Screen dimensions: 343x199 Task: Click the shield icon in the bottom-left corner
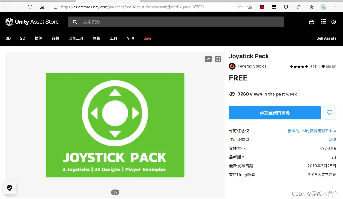pos(10,188)
